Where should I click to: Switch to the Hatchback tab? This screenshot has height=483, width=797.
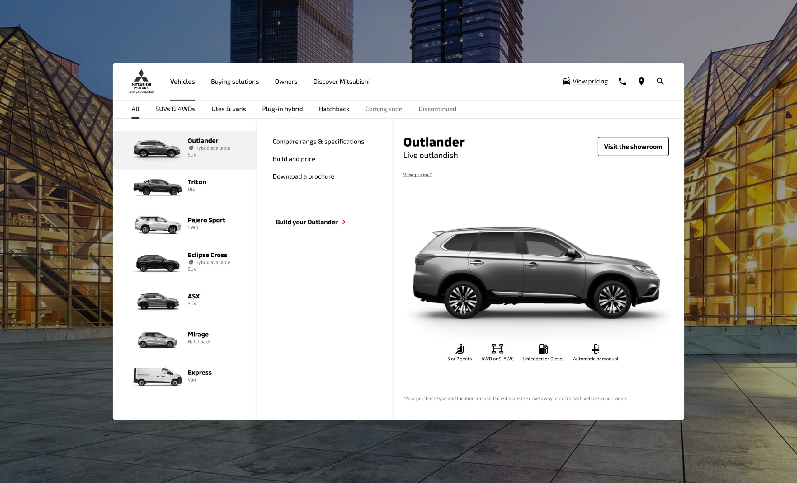click(334, 109)
